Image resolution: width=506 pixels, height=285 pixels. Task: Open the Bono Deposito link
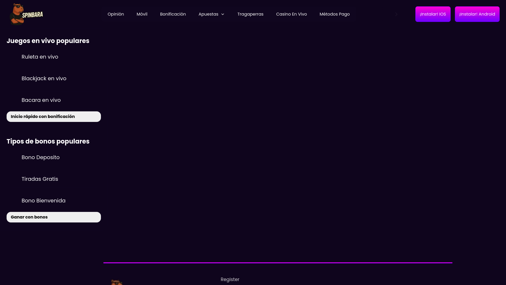[x=41, y=157]
